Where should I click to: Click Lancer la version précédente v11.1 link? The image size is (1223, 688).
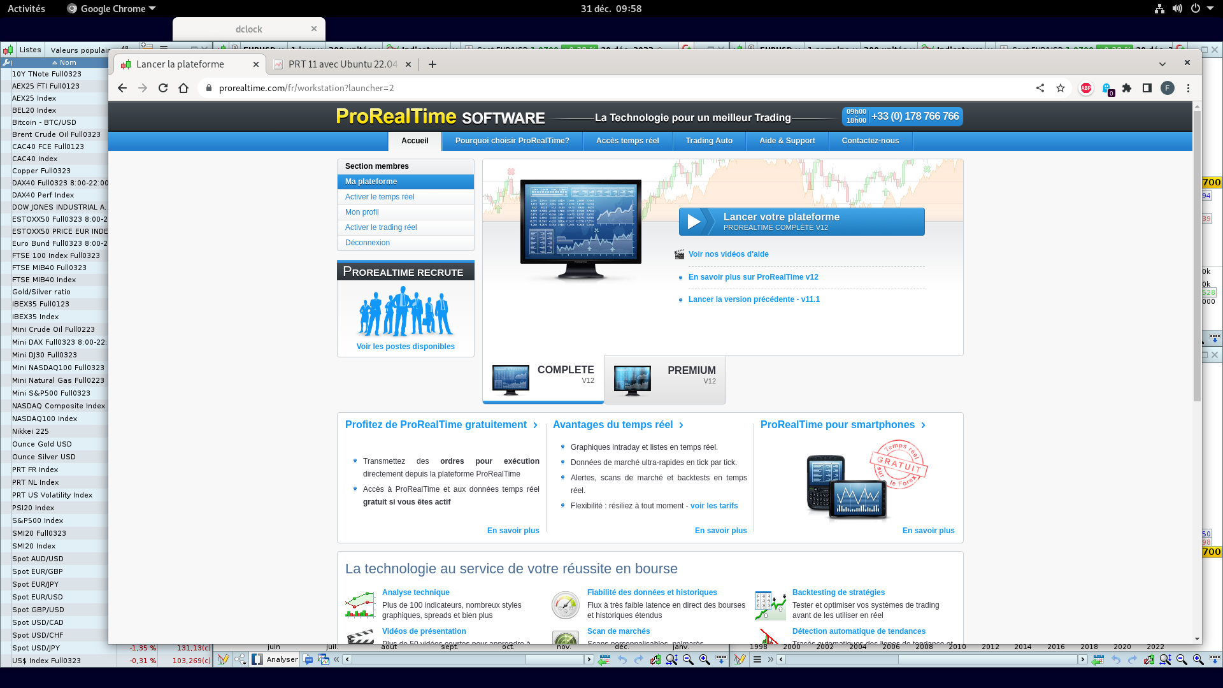754,299
